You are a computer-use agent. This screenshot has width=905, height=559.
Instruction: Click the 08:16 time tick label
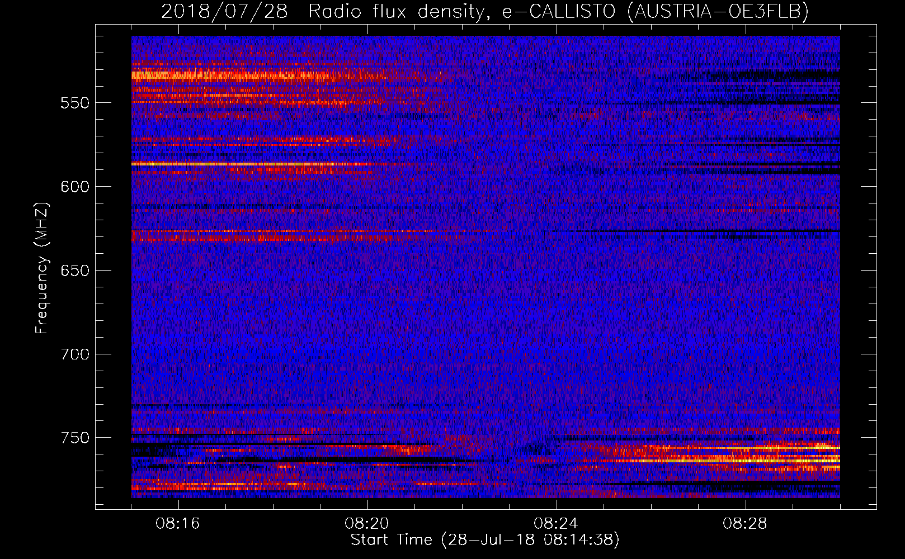click(178, 524)
